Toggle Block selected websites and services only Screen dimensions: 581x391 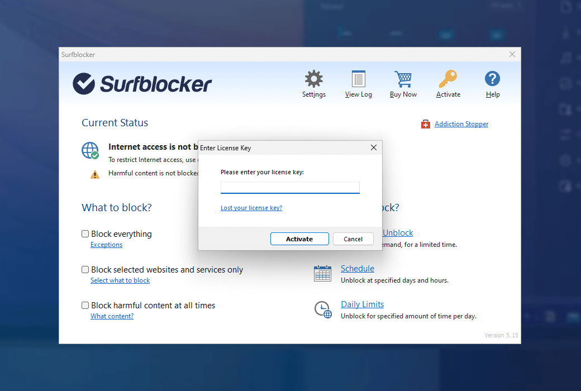pos(85,269)
